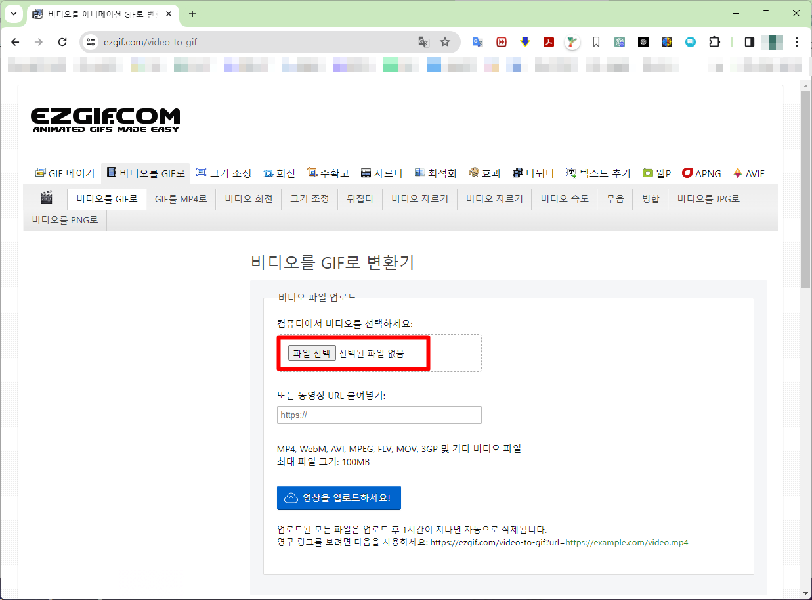Screen dimensions: 812x600
Task: Open the APNG tool
Action: tap(702, 173)
